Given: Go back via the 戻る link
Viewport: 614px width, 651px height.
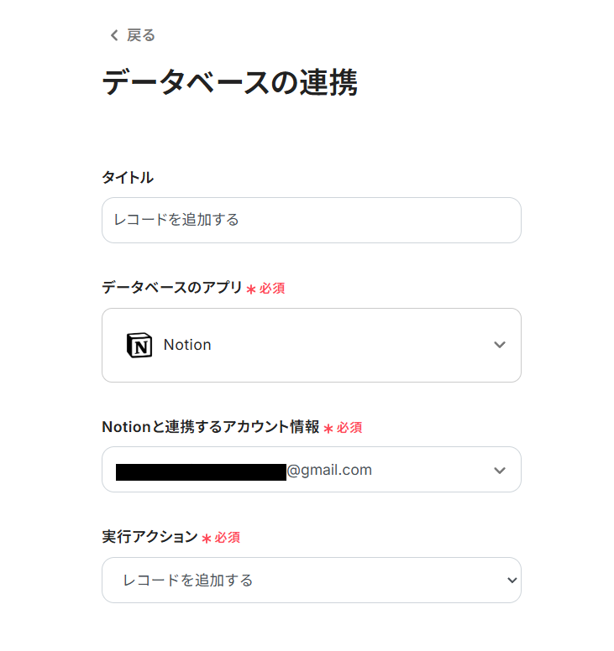Looking at the screenshot, I should coord(140,35).
